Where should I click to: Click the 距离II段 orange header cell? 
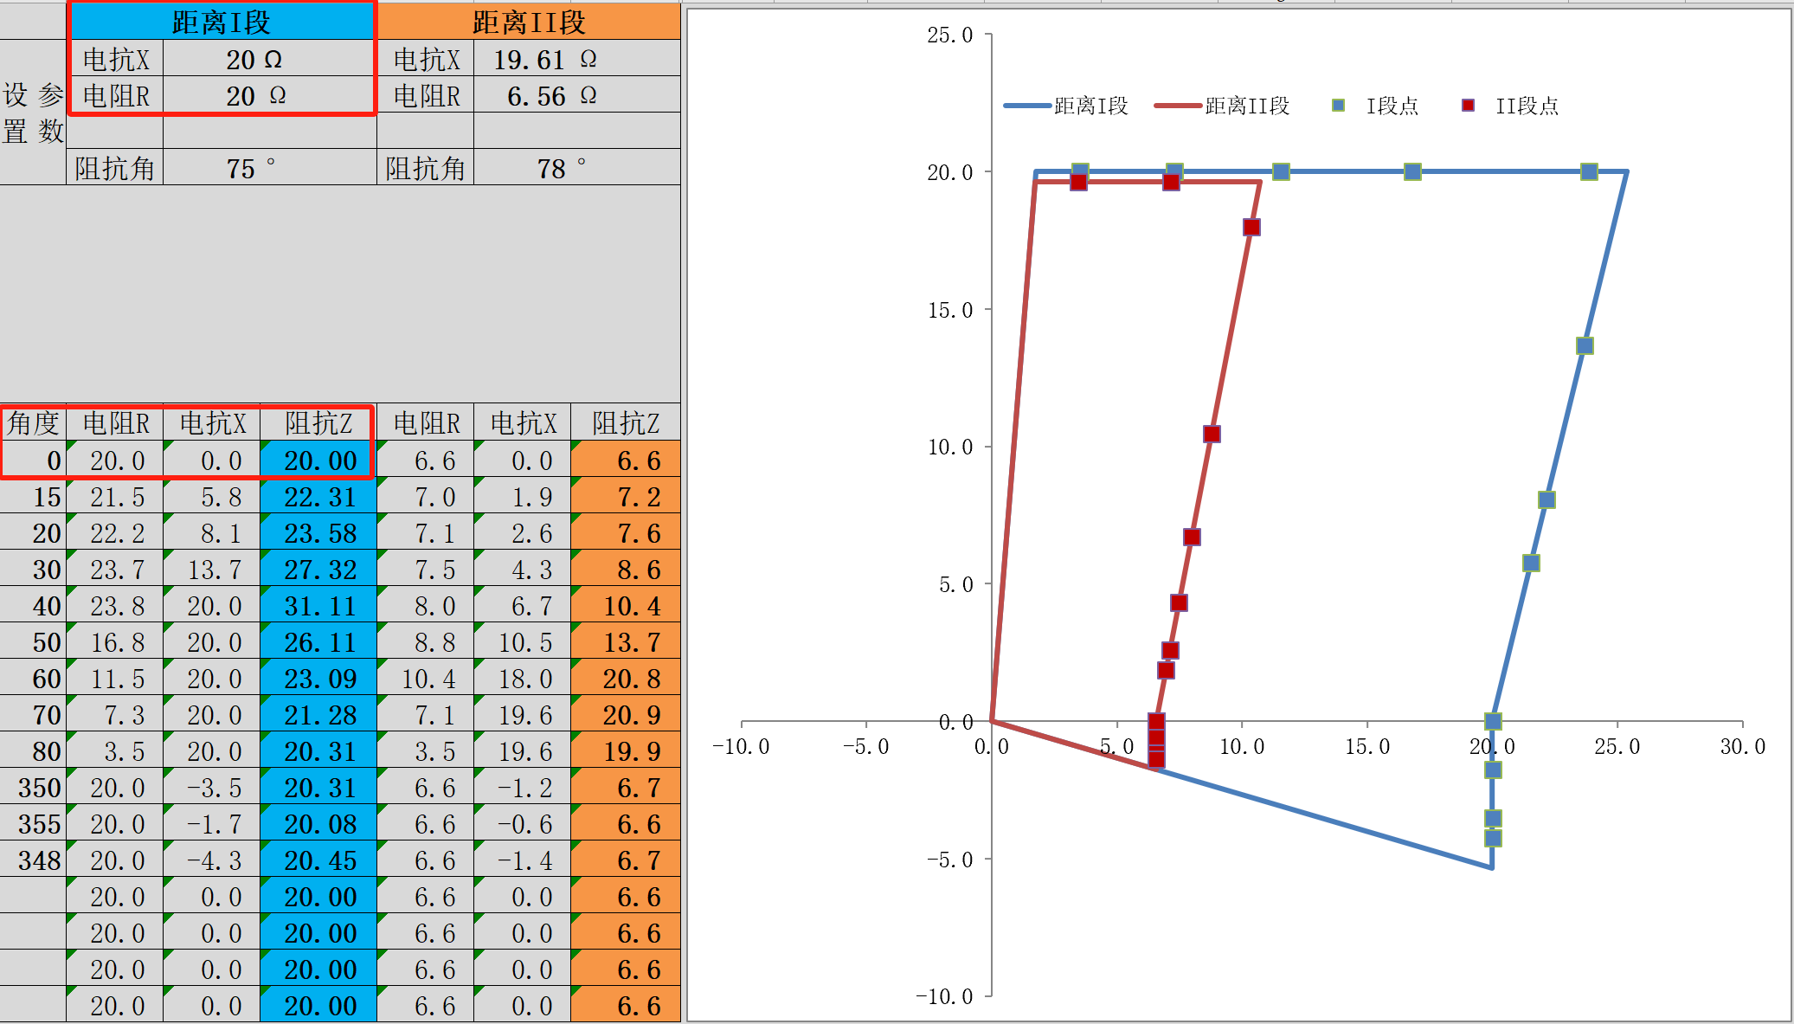(x=529, y=22)
